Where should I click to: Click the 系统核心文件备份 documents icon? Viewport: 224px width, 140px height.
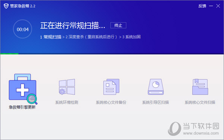pyautogui.click(x=111, y=87)
